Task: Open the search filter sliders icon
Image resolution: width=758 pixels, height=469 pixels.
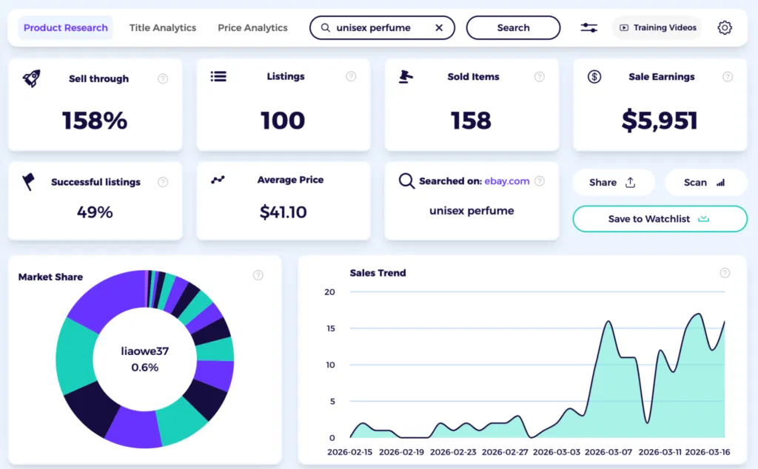Action: tap(588, 27)
